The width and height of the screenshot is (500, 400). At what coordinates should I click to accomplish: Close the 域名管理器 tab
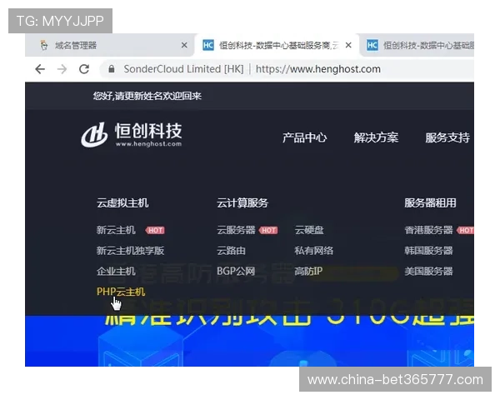tap(184, 45)
